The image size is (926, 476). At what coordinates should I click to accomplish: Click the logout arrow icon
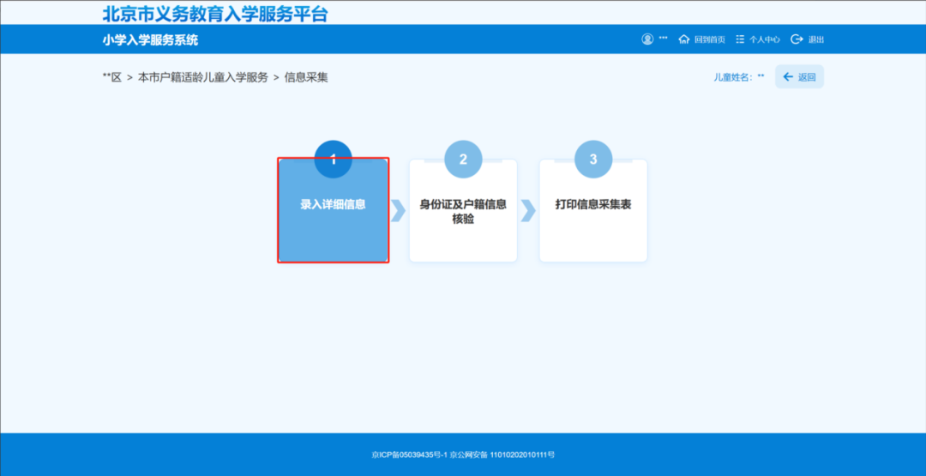797,39
